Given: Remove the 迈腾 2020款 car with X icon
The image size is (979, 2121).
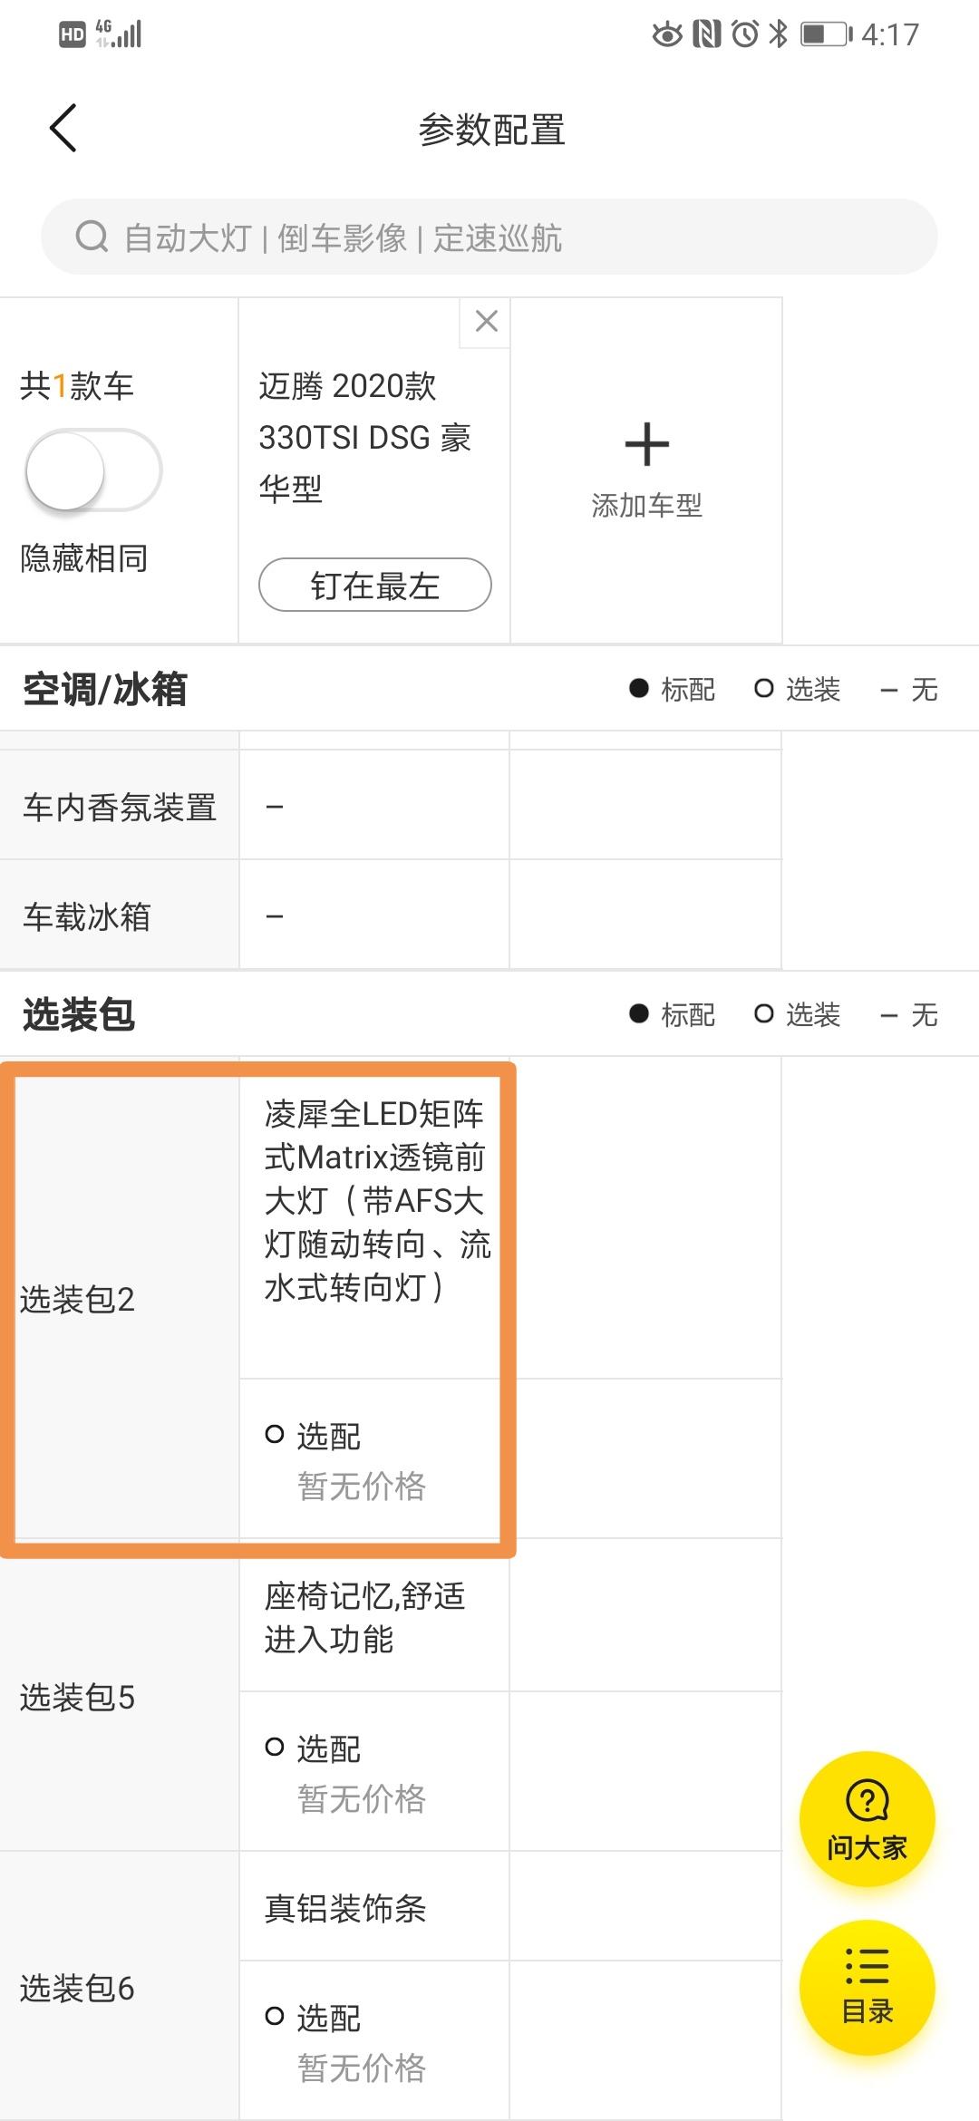Looking at the screenshot, I should (x=487, y=321).
